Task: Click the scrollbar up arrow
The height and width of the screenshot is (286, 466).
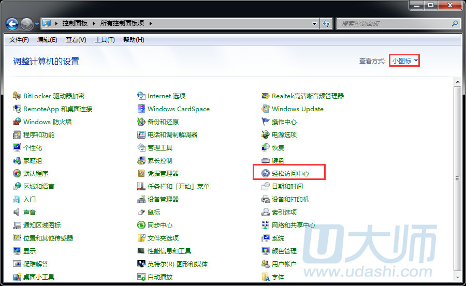Action: 457,81
